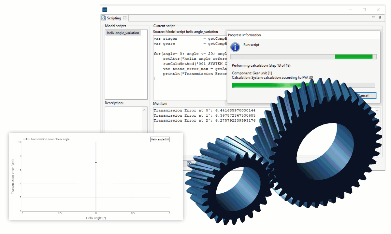
Task: Close the Scripting tab
Action: click(125, 18)
